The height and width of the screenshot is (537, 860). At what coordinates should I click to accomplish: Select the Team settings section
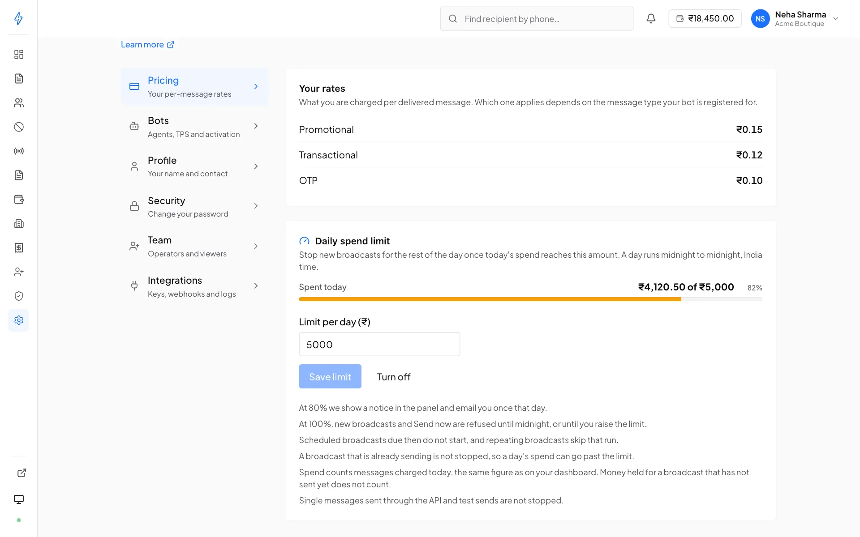(194, 246)
